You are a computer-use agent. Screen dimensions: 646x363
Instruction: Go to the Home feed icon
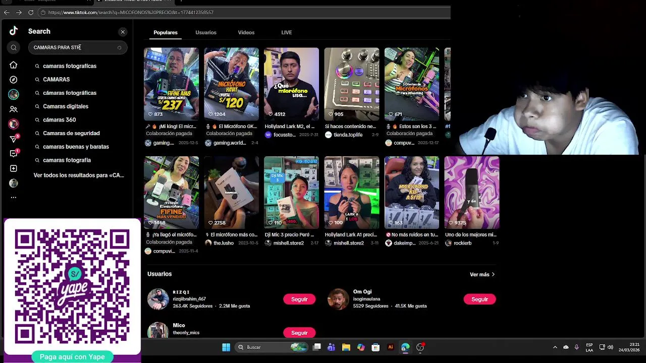[14, 65]
